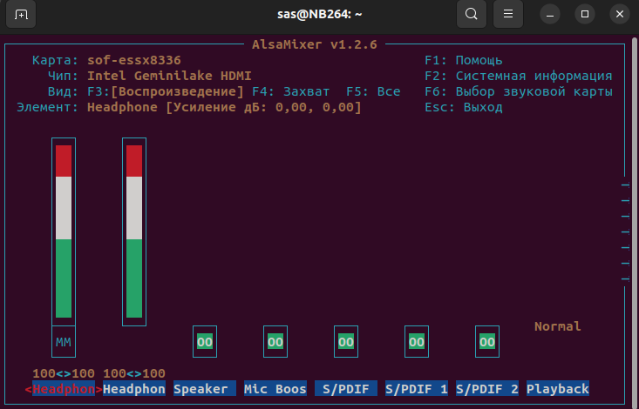This screenshot has height=409, width=639.
Task: Maximize the terminal window
Action: [585, 14]
